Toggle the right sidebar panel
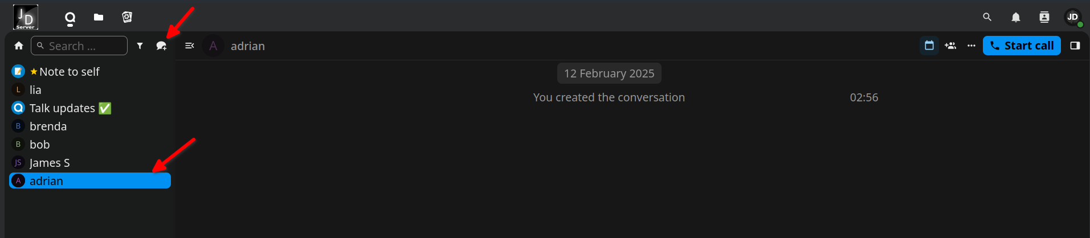1090x238 pixels. pos(1075,46)
